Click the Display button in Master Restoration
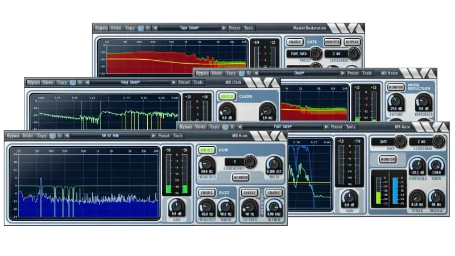Screen dimensions: 455x256 (x=352, y=42)
